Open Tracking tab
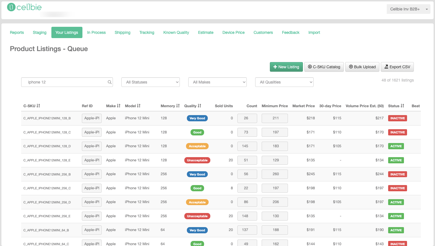Image resolution: width=435 pixels, height=246 pixels. [x=147, y=32]
